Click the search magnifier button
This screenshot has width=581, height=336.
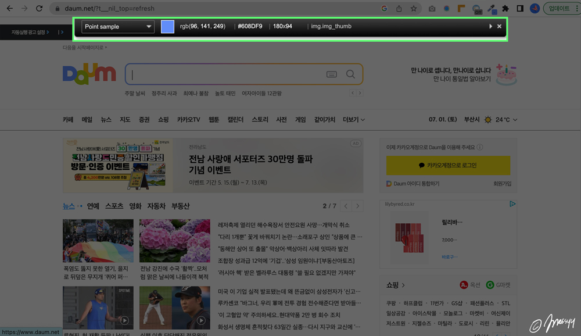[x=350, y=74]
